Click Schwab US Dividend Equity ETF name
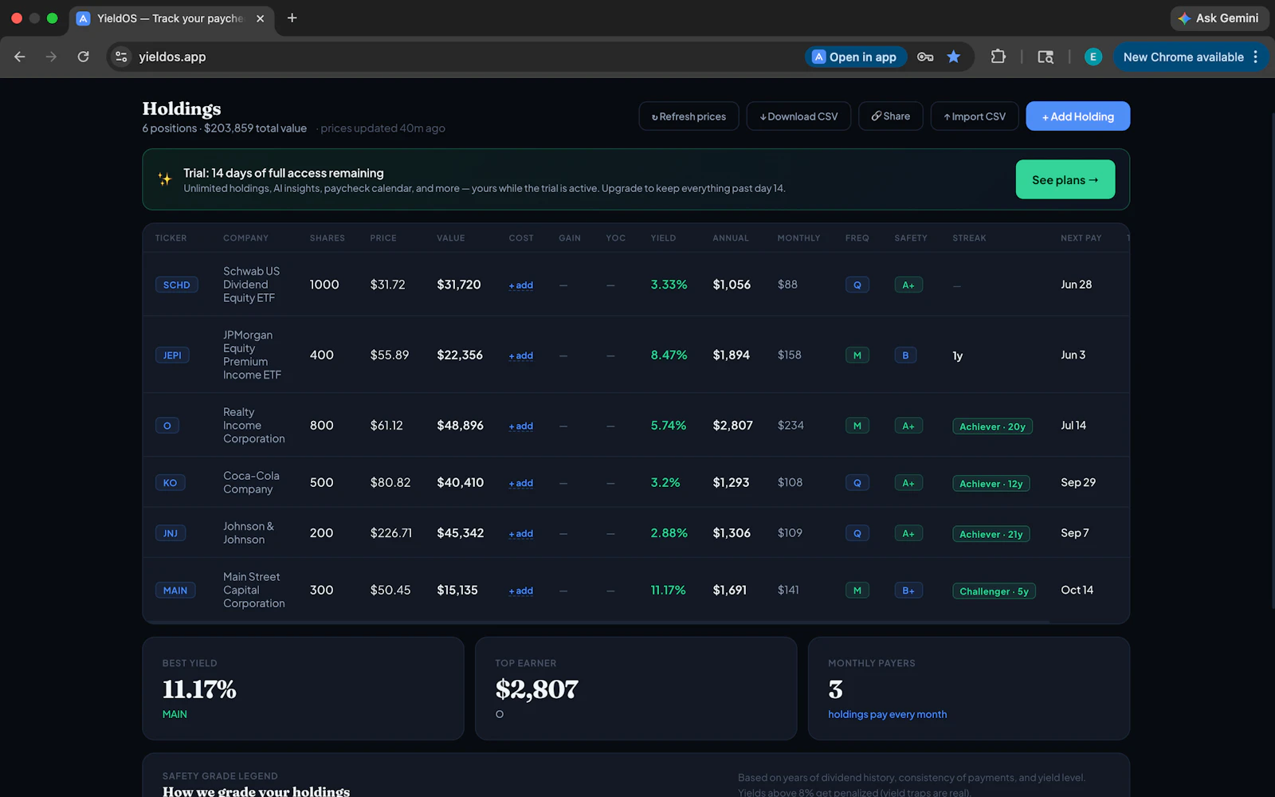The height and width of the screenshot is (797, 1275). click(x=252, y=285)
